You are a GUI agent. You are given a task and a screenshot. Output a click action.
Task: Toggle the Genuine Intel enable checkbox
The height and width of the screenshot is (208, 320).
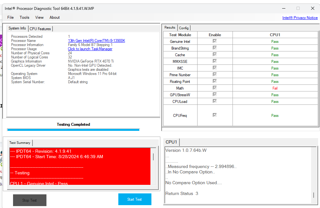[x=214, y=41]
